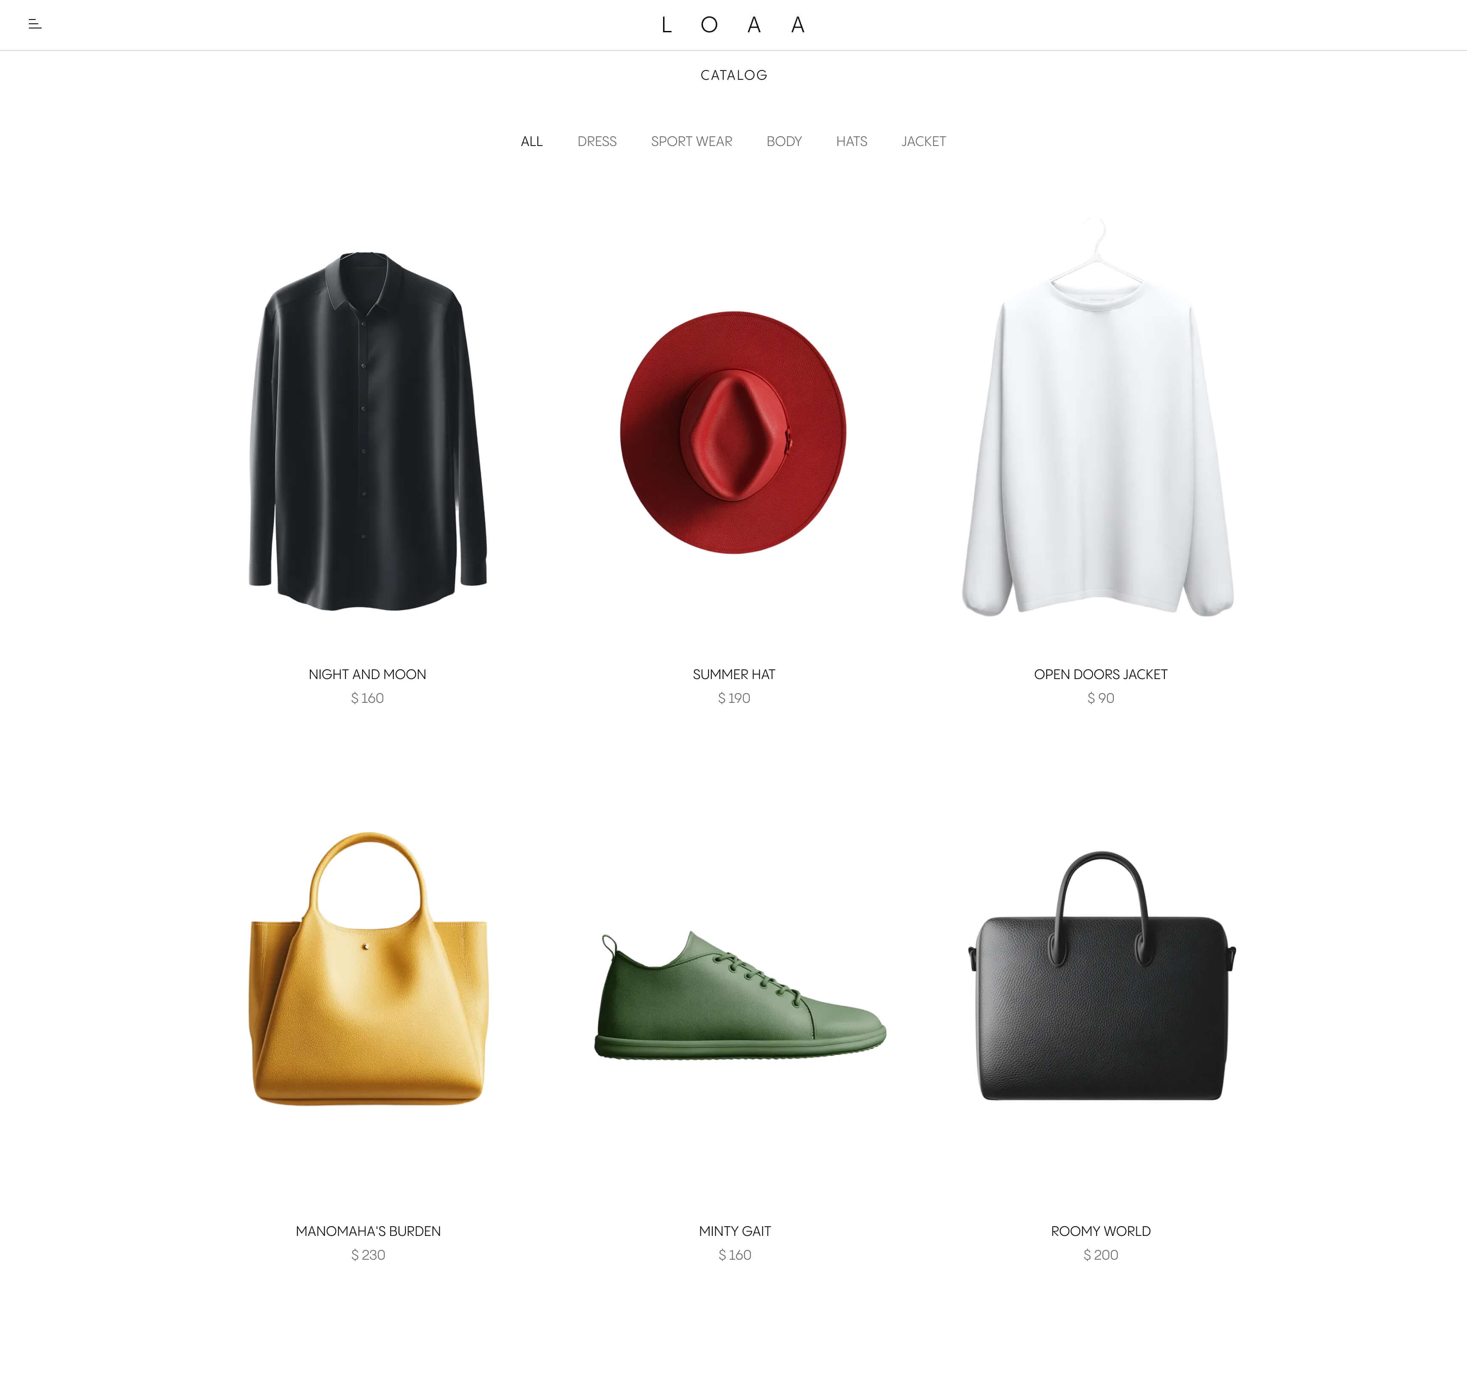
Task: Click the NIGHT AND MOON title
Action: tap(368, 674)
